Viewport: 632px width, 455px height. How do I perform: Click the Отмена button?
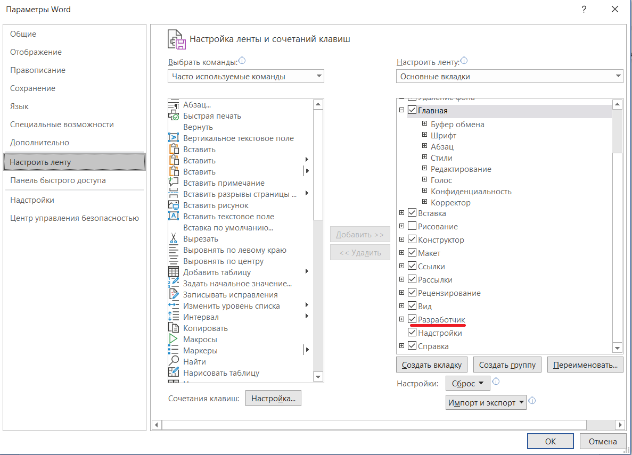tap(603, 441)
